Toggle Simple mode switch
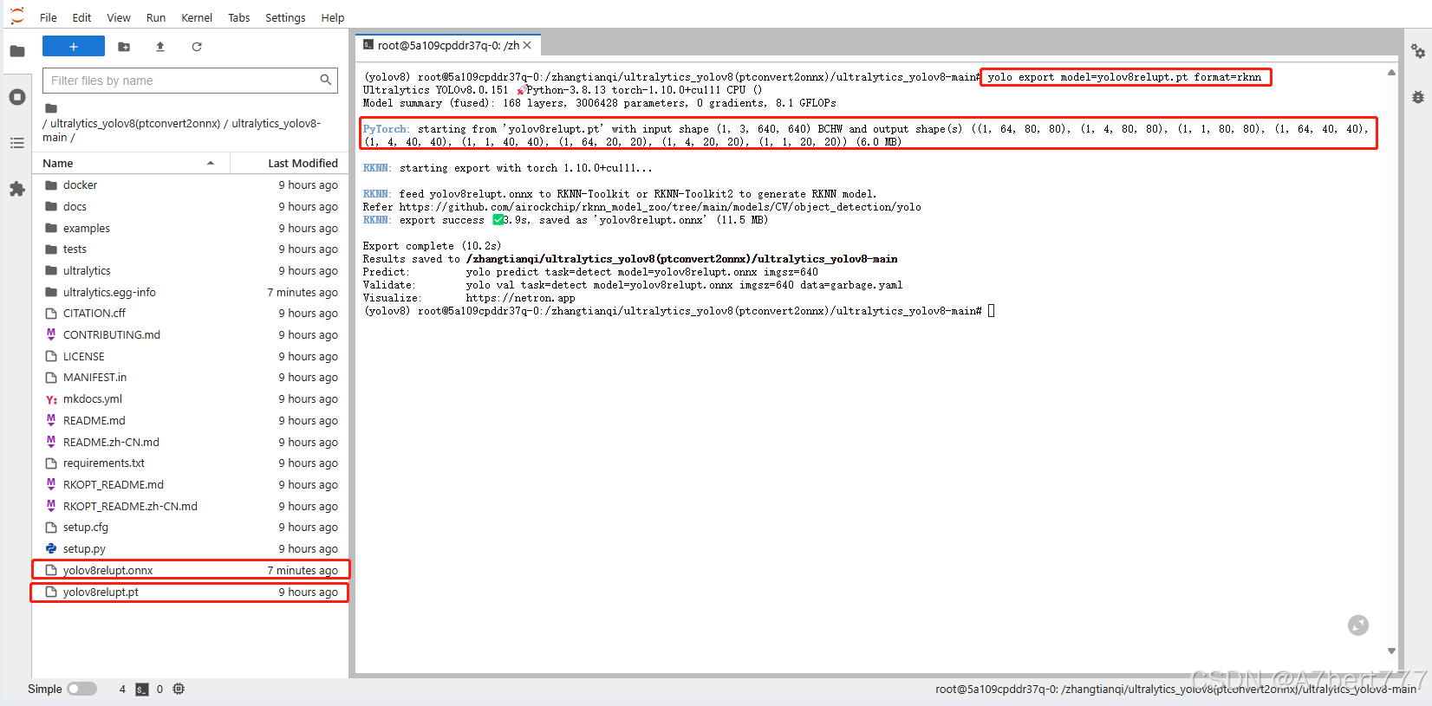 pyautogui.click(x=82, y=690)
